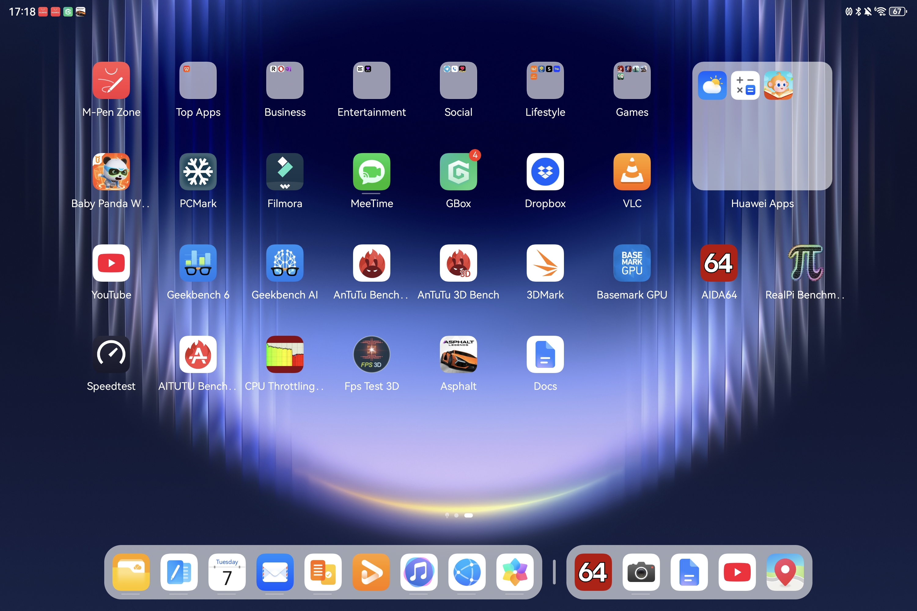Open the M-Pen Zone app
Image resolution: width=917 pixels, height=611 pixels.
[111, 80]
